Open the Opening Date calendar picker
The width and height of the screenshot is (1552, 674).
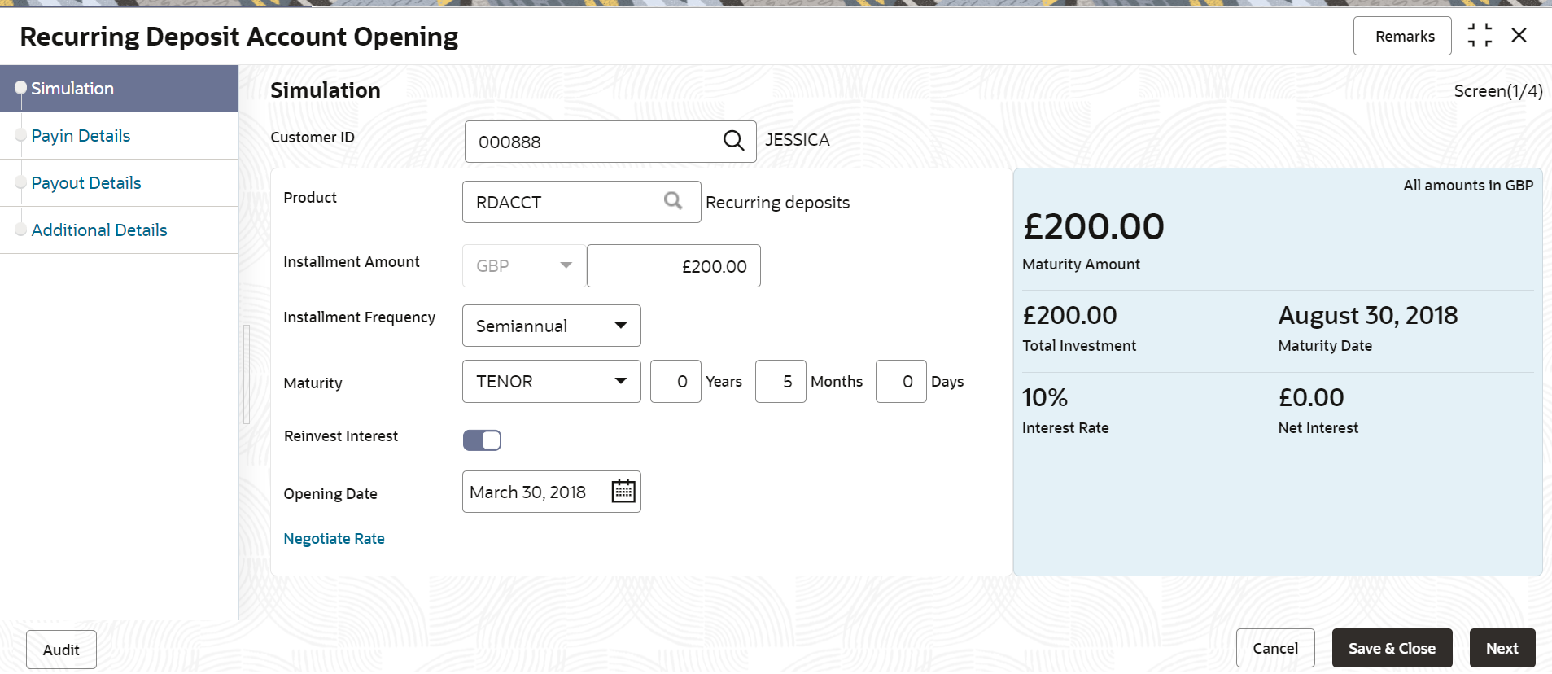pyautogui.click(x=623, y=492)
